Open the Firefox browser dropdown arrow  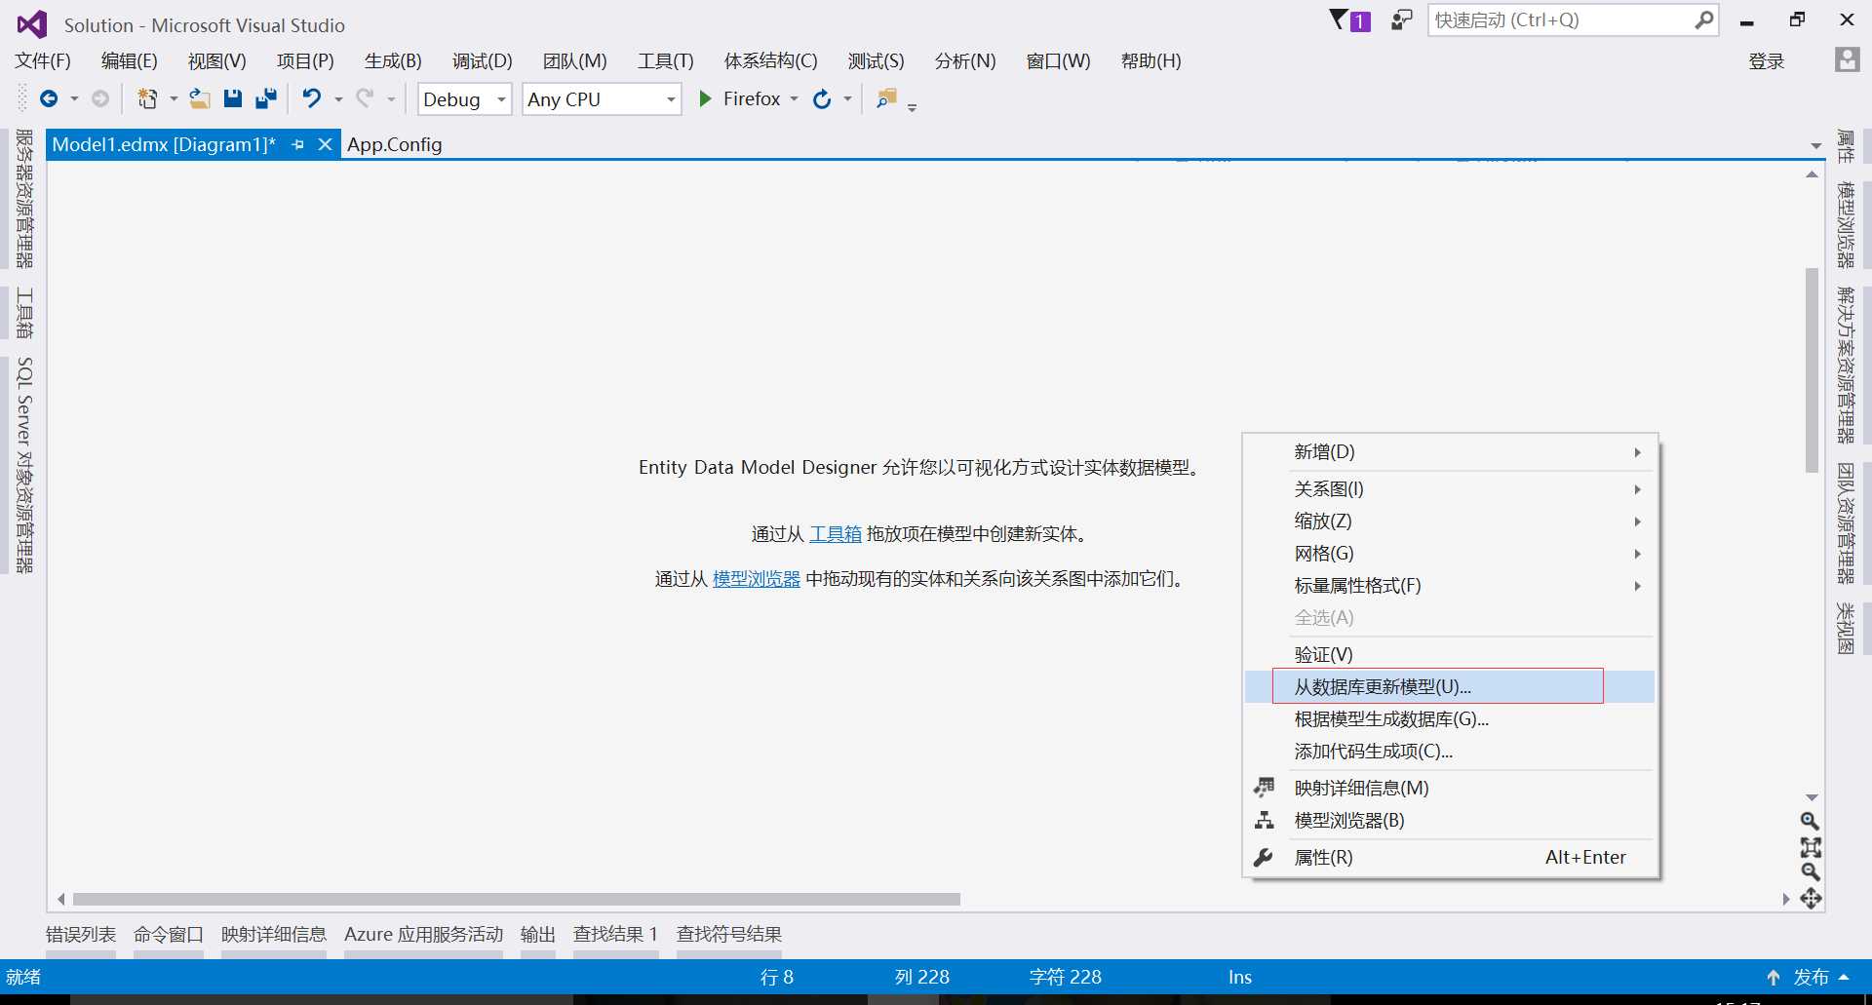click(x=794, y=99)
